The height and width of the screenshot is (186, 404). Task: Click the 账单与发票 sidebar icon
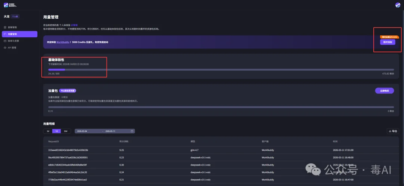[5, 41]
